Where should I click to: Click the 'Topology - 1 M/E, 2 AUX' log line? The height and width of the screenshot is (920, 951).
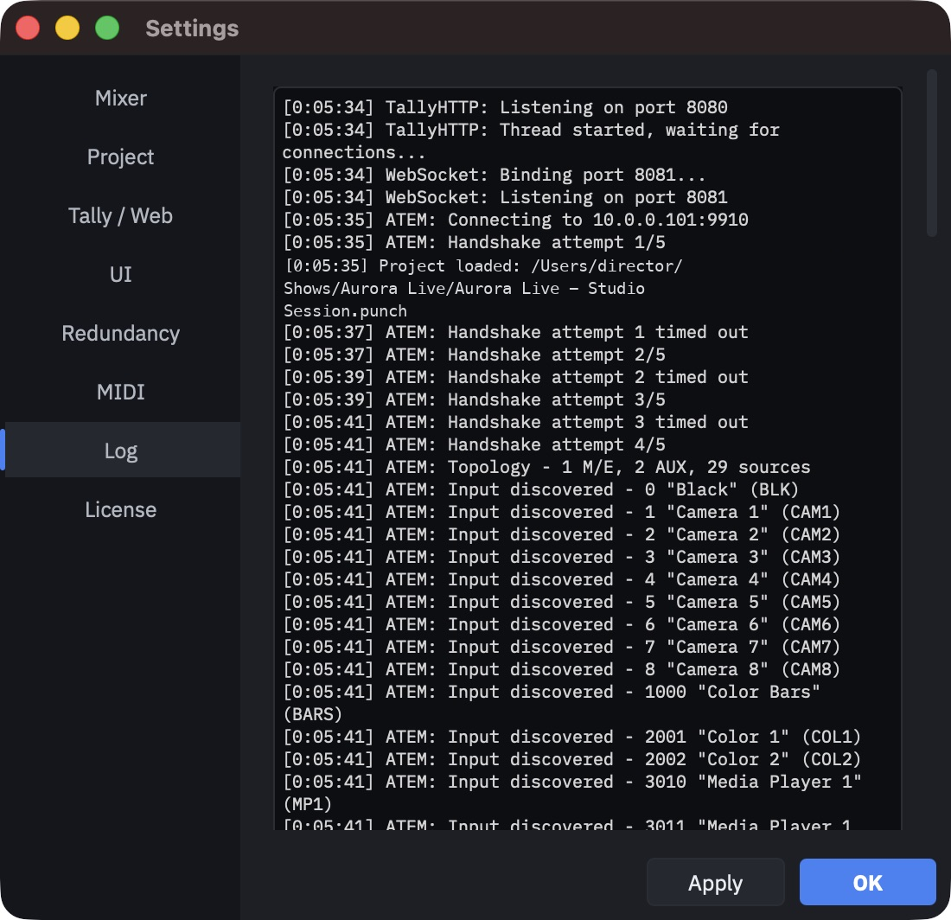pos(546,467)
